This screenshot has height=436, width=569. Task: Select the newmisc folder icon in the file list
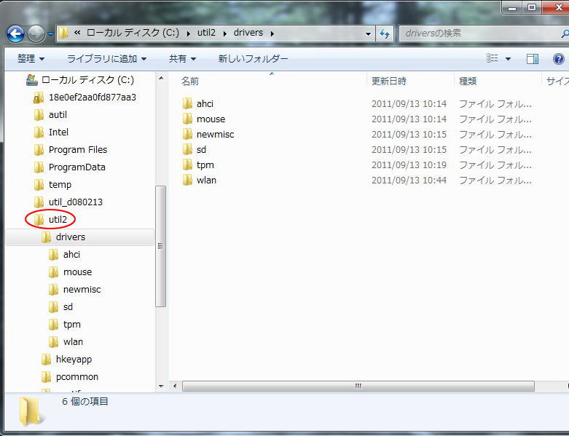[x=188, y=134]
